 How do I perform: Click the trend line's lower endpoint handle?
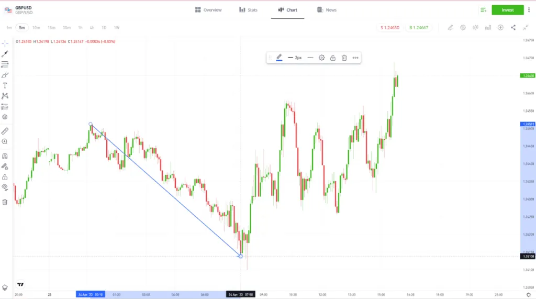pos(240,256)
